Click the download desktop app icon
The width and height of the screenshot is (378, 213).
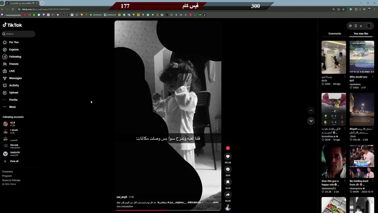pyautogui.click(x=361, y=26)
